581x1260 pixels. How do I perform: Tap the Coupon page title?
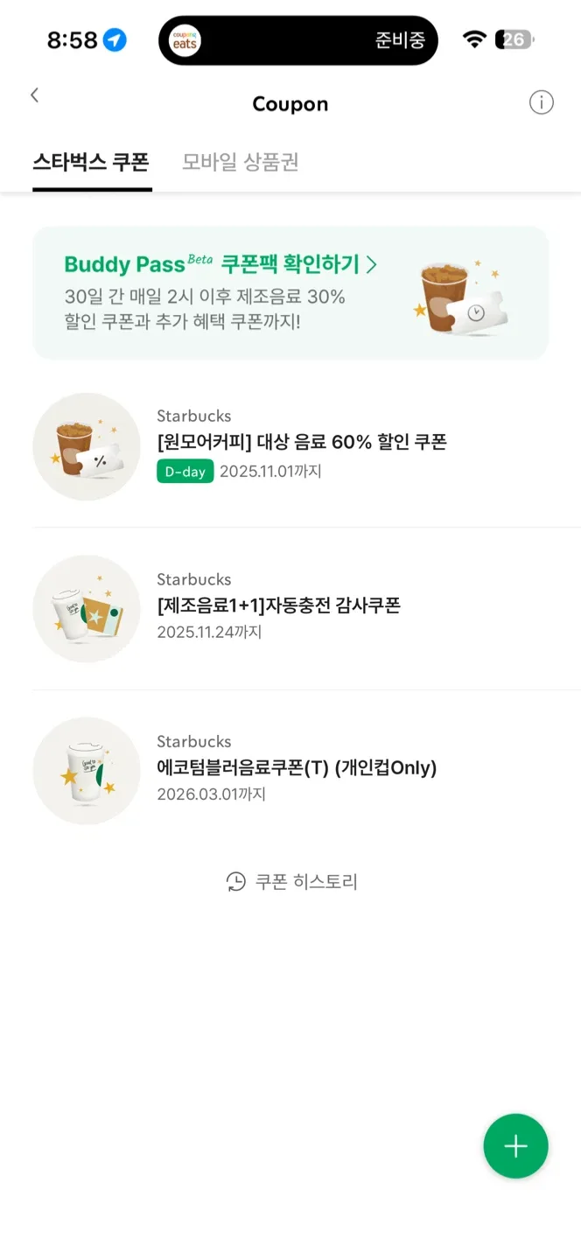point(290,104)
